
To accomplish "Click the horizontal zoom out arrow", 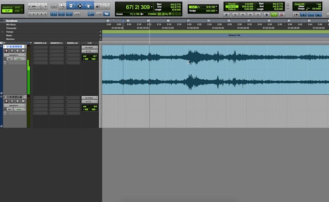I will click(x=30, y=6).
